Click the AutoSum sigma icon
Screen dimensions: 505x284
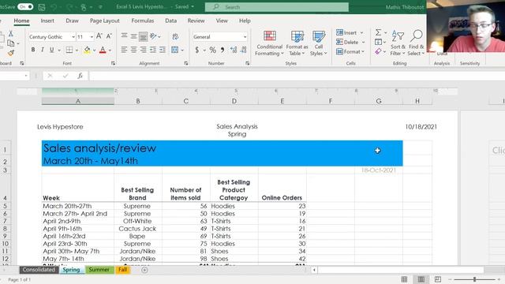[x=379, y=32]
